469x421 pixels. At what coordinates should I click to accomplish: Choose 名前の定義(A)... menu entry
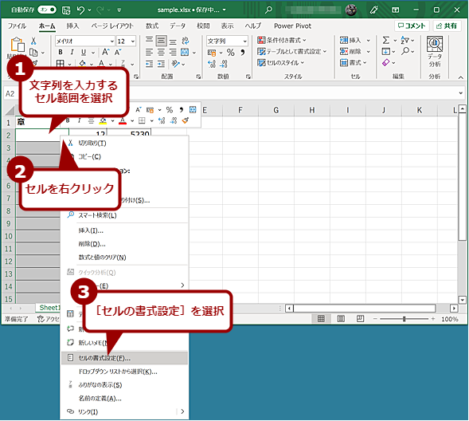(x=125, y=399)
